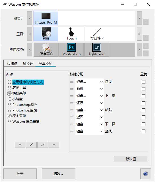The width and height of the screenshot is (155, 182).
Task: Switch to the 快捷键 tab
Action: (12, 63)
